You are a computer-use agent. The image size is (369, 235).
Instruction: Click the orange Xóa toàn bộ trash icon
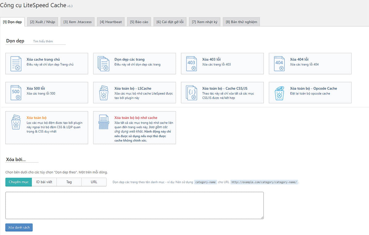pyautogui.click(x=16, y=122)
